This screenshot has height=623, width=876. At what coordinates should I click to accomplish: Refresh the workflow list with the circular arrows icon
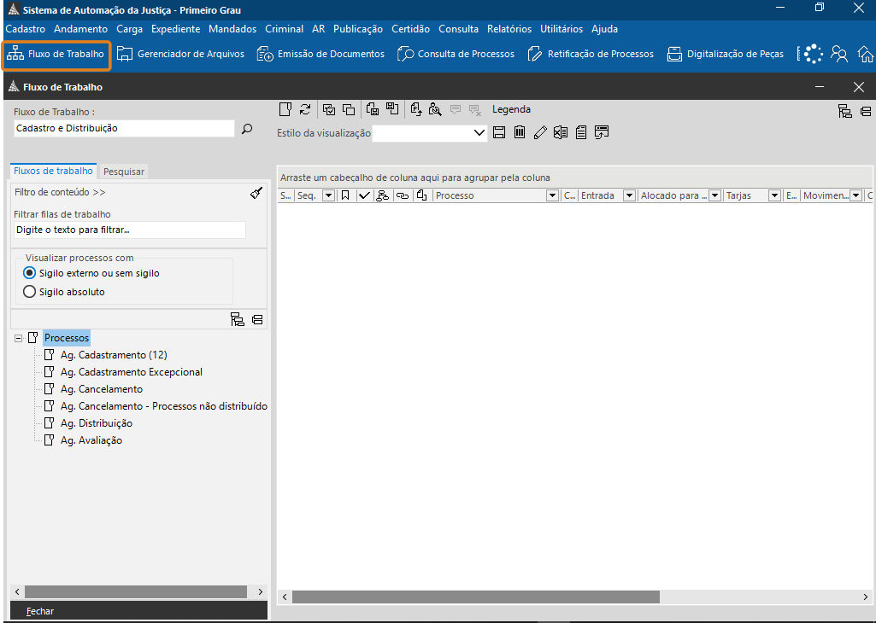(305, 109)
